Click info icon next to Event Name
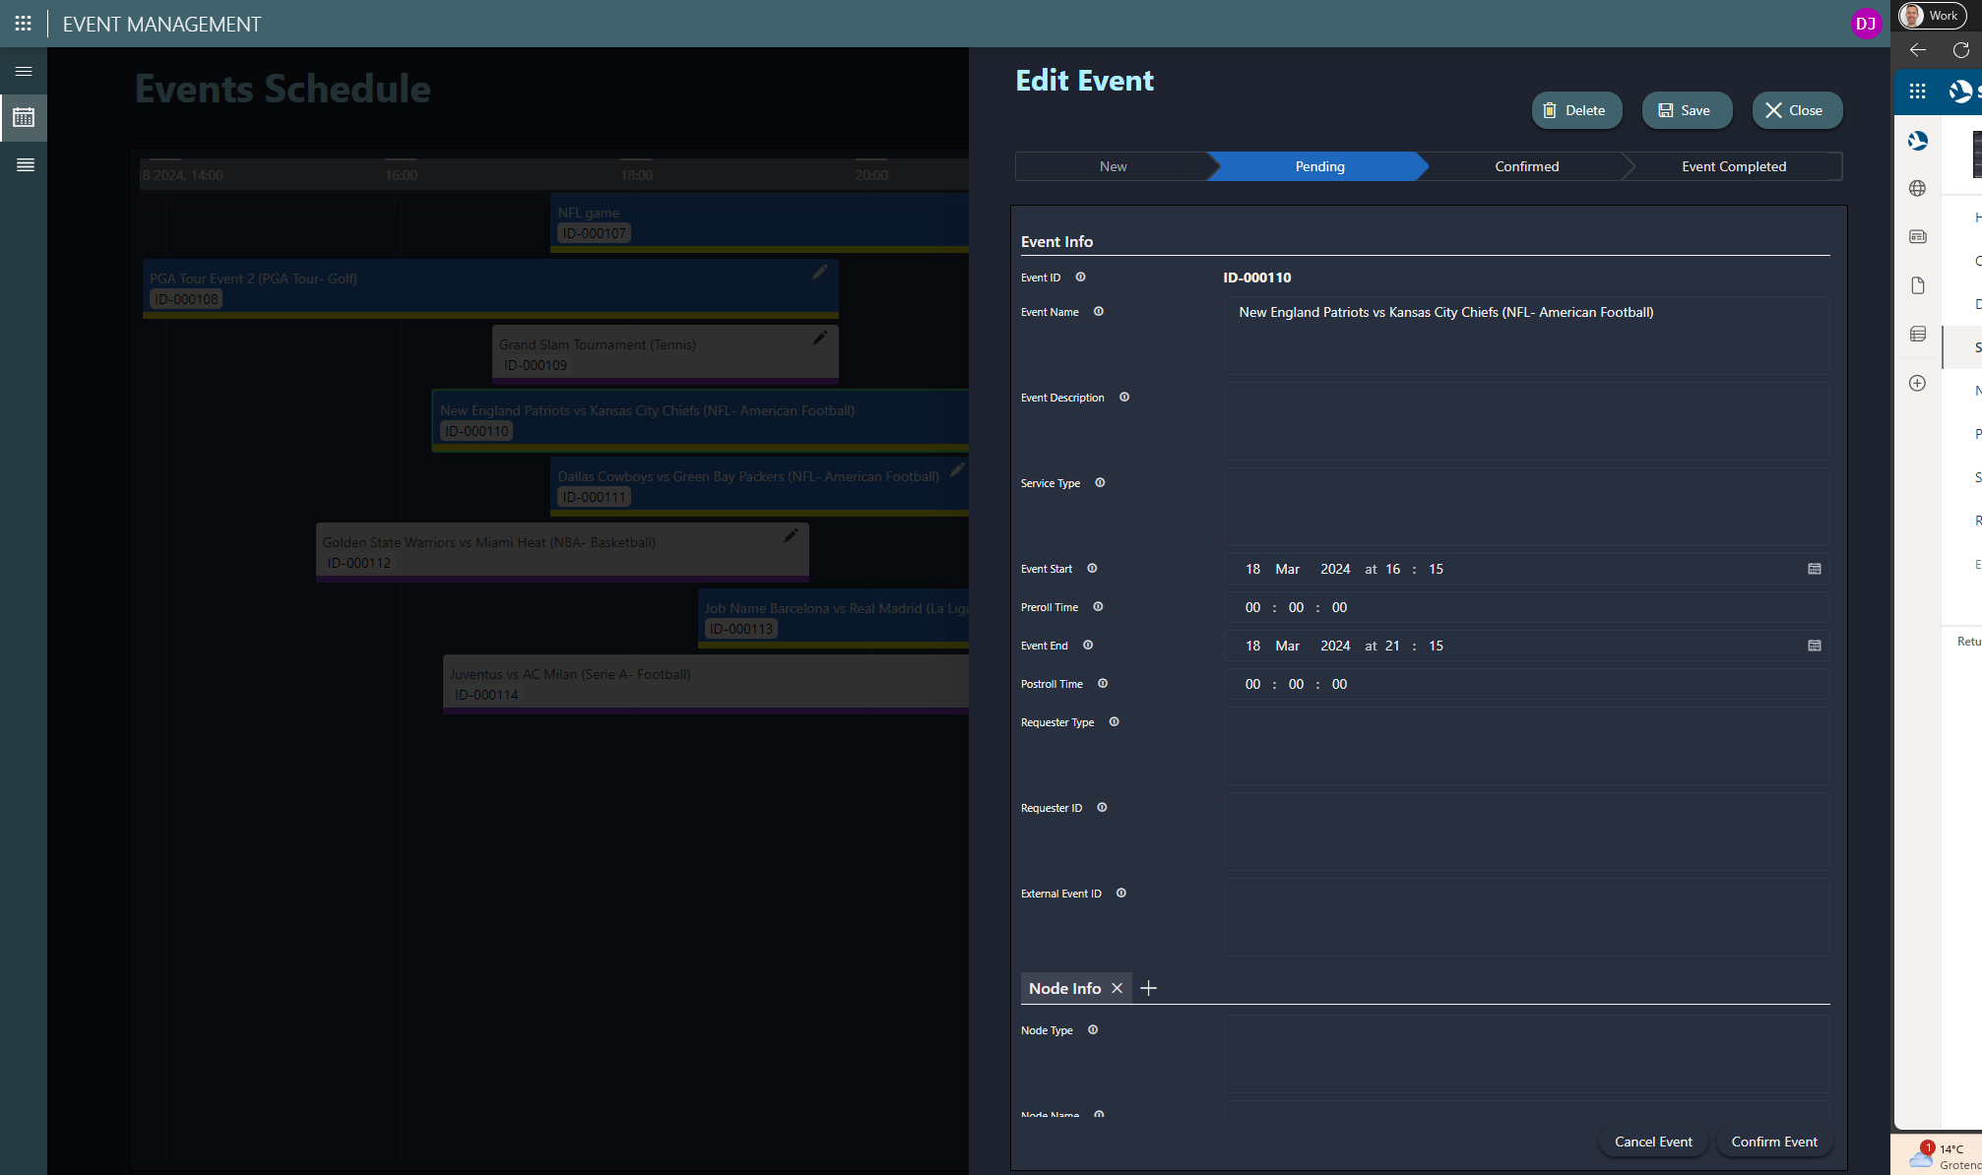This screenshot has width=1982, height=1175. point(1099,312)
